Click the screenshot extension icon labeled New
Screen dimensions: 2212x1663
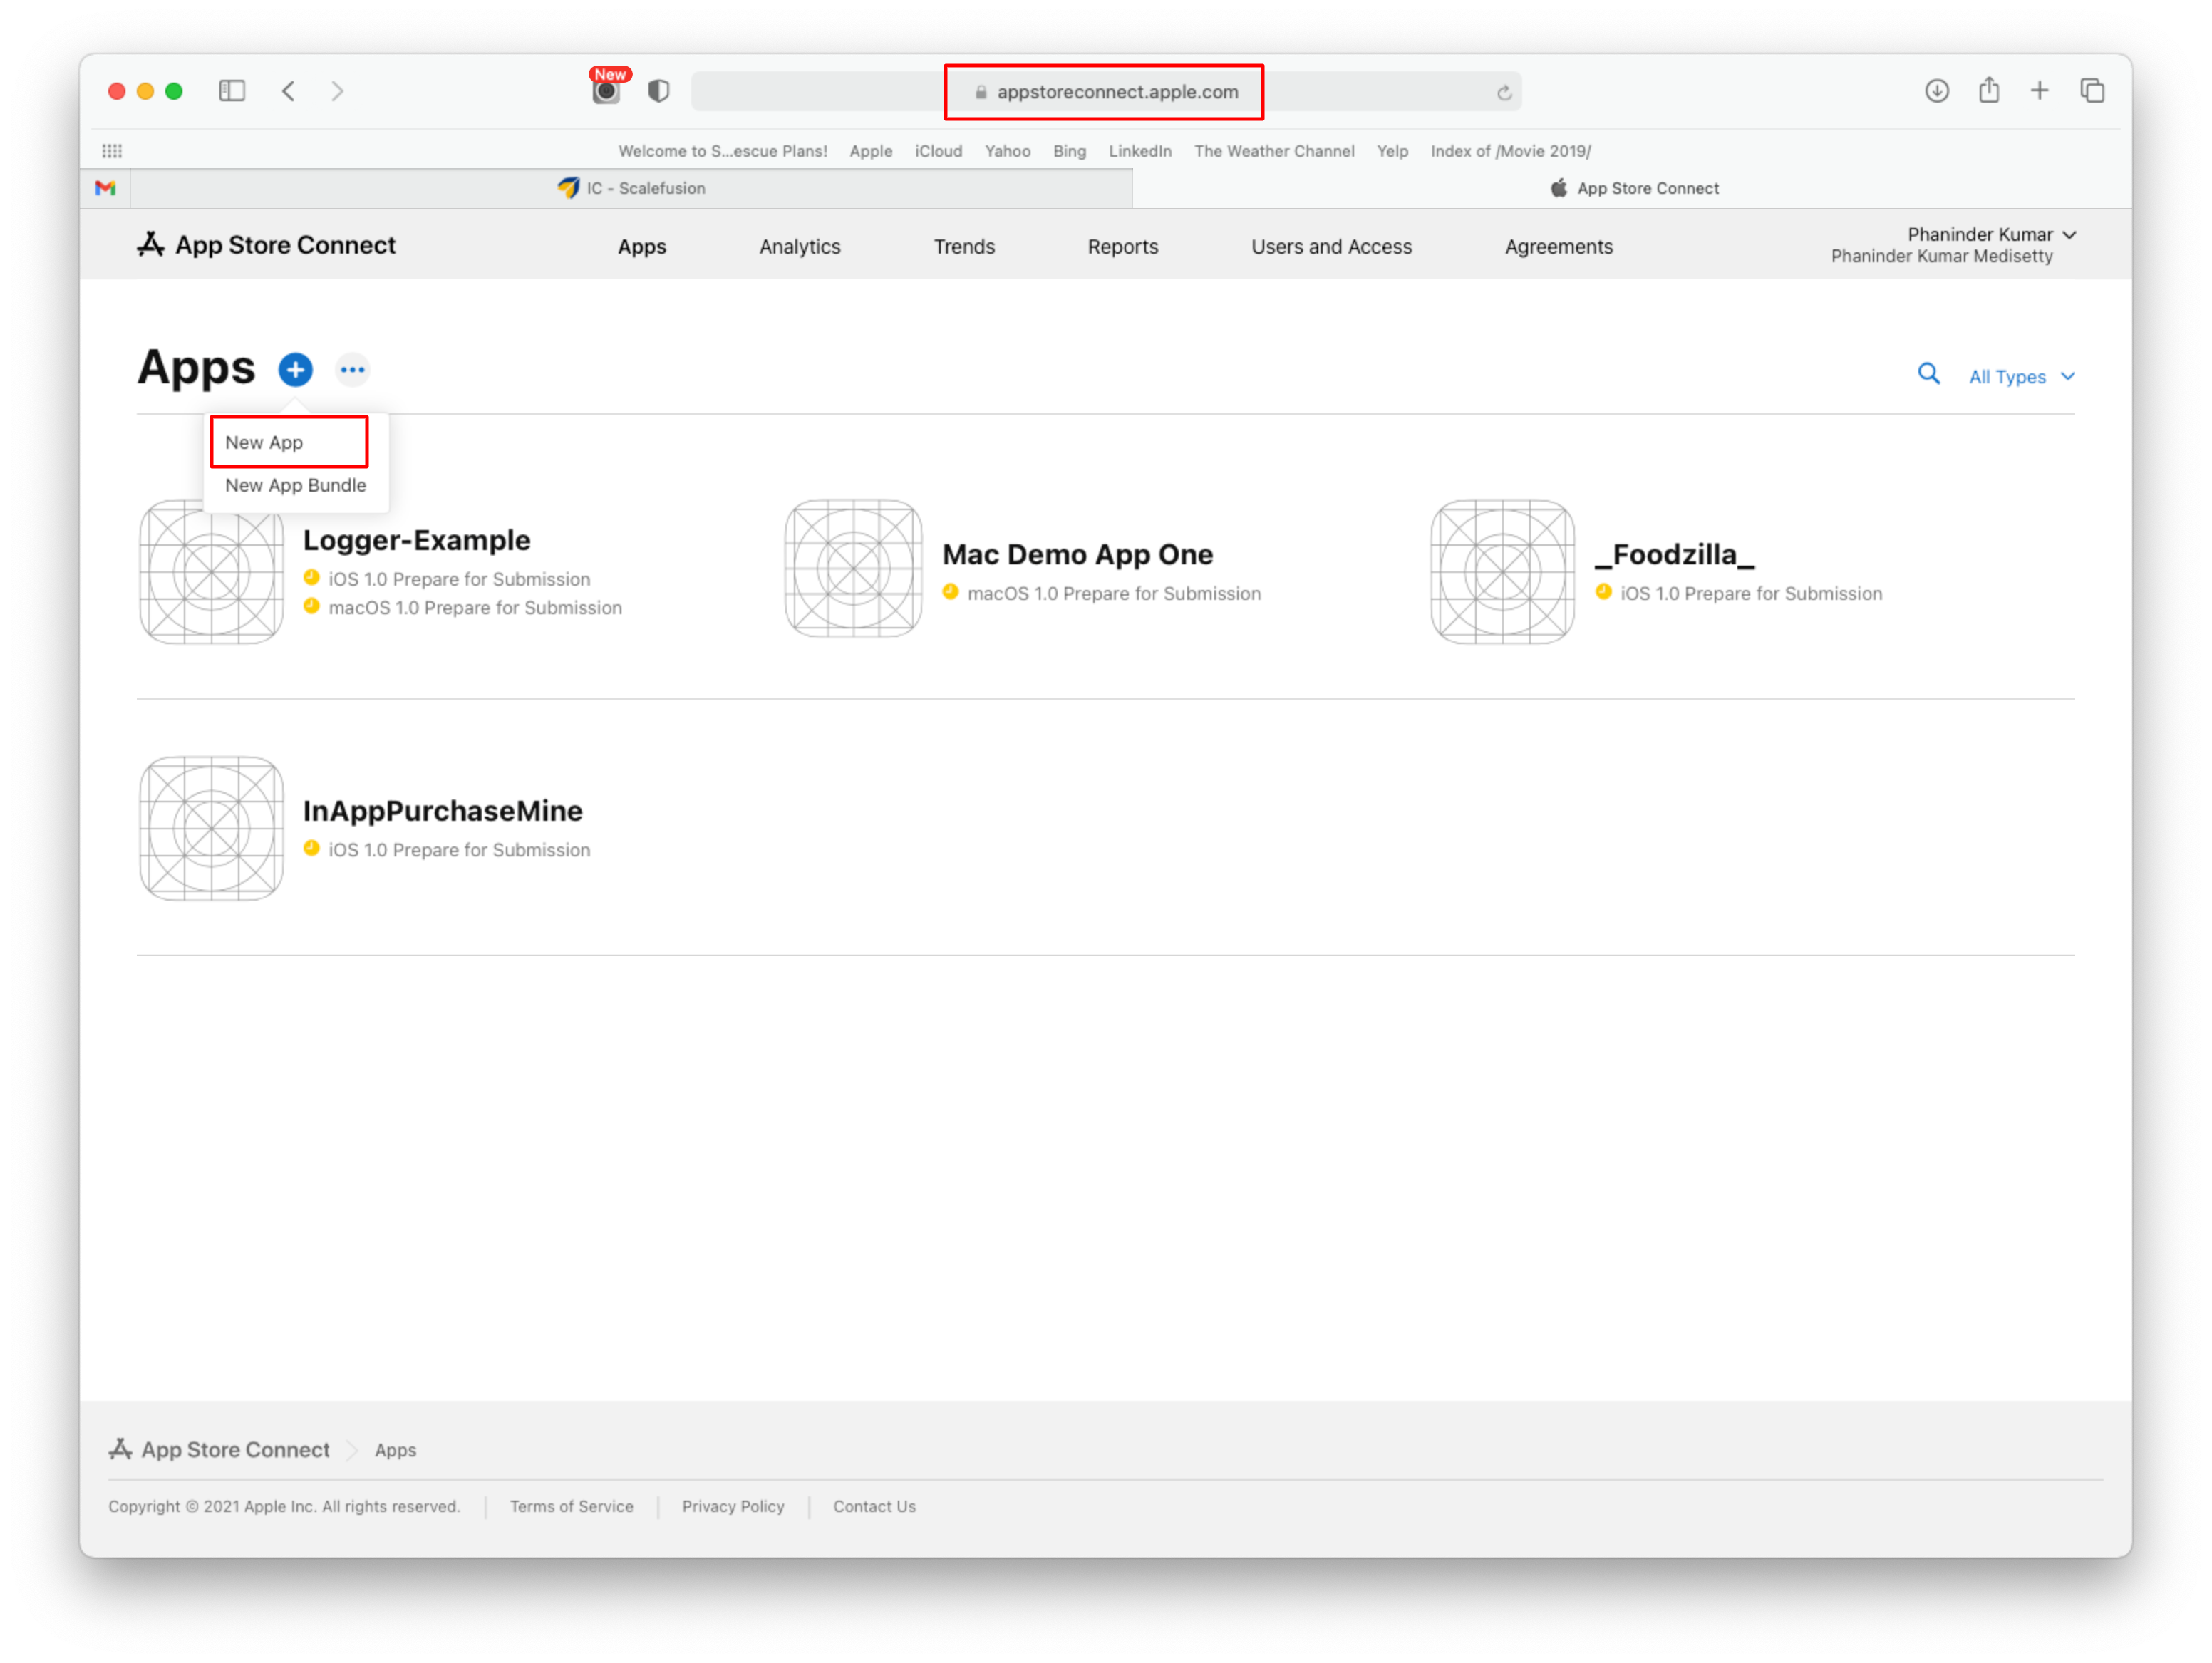point(607,88)
